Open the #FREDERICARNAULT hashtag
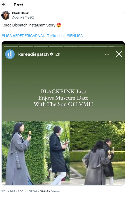127x197 pixels. tap(31, 36)
